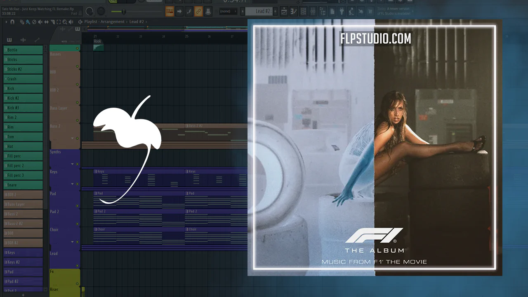
Task: Open the Piano roll view icon
Action: click(x=294, y=11)
